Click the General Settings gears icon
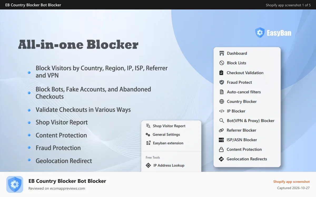 148,134
